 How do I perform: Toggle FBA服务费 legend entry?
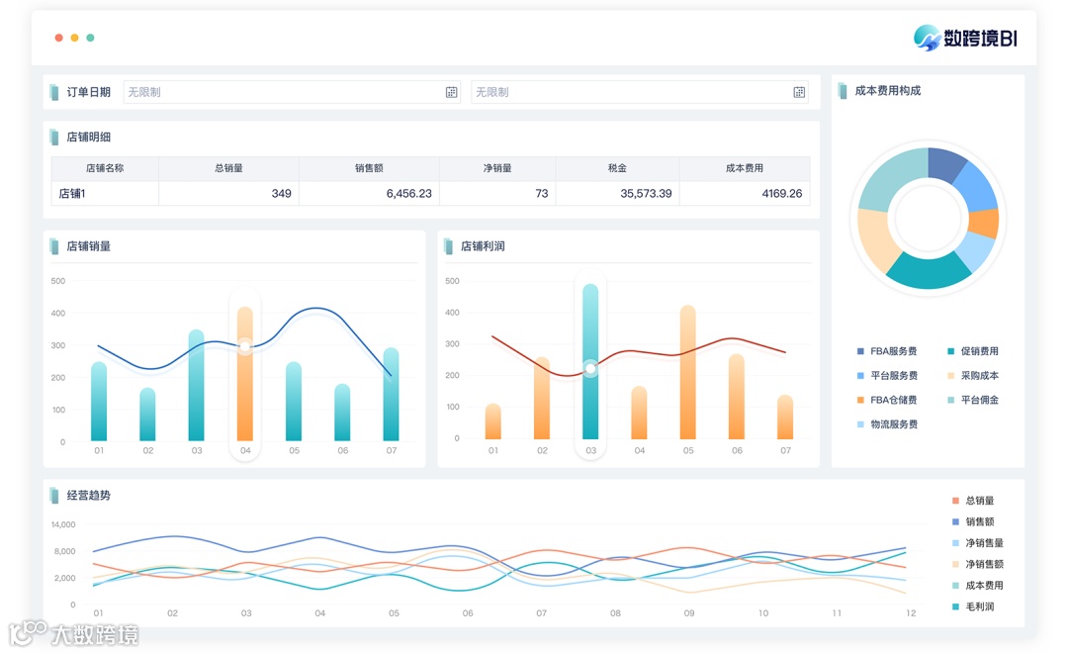pyautogui.click(x=887, y=351)
